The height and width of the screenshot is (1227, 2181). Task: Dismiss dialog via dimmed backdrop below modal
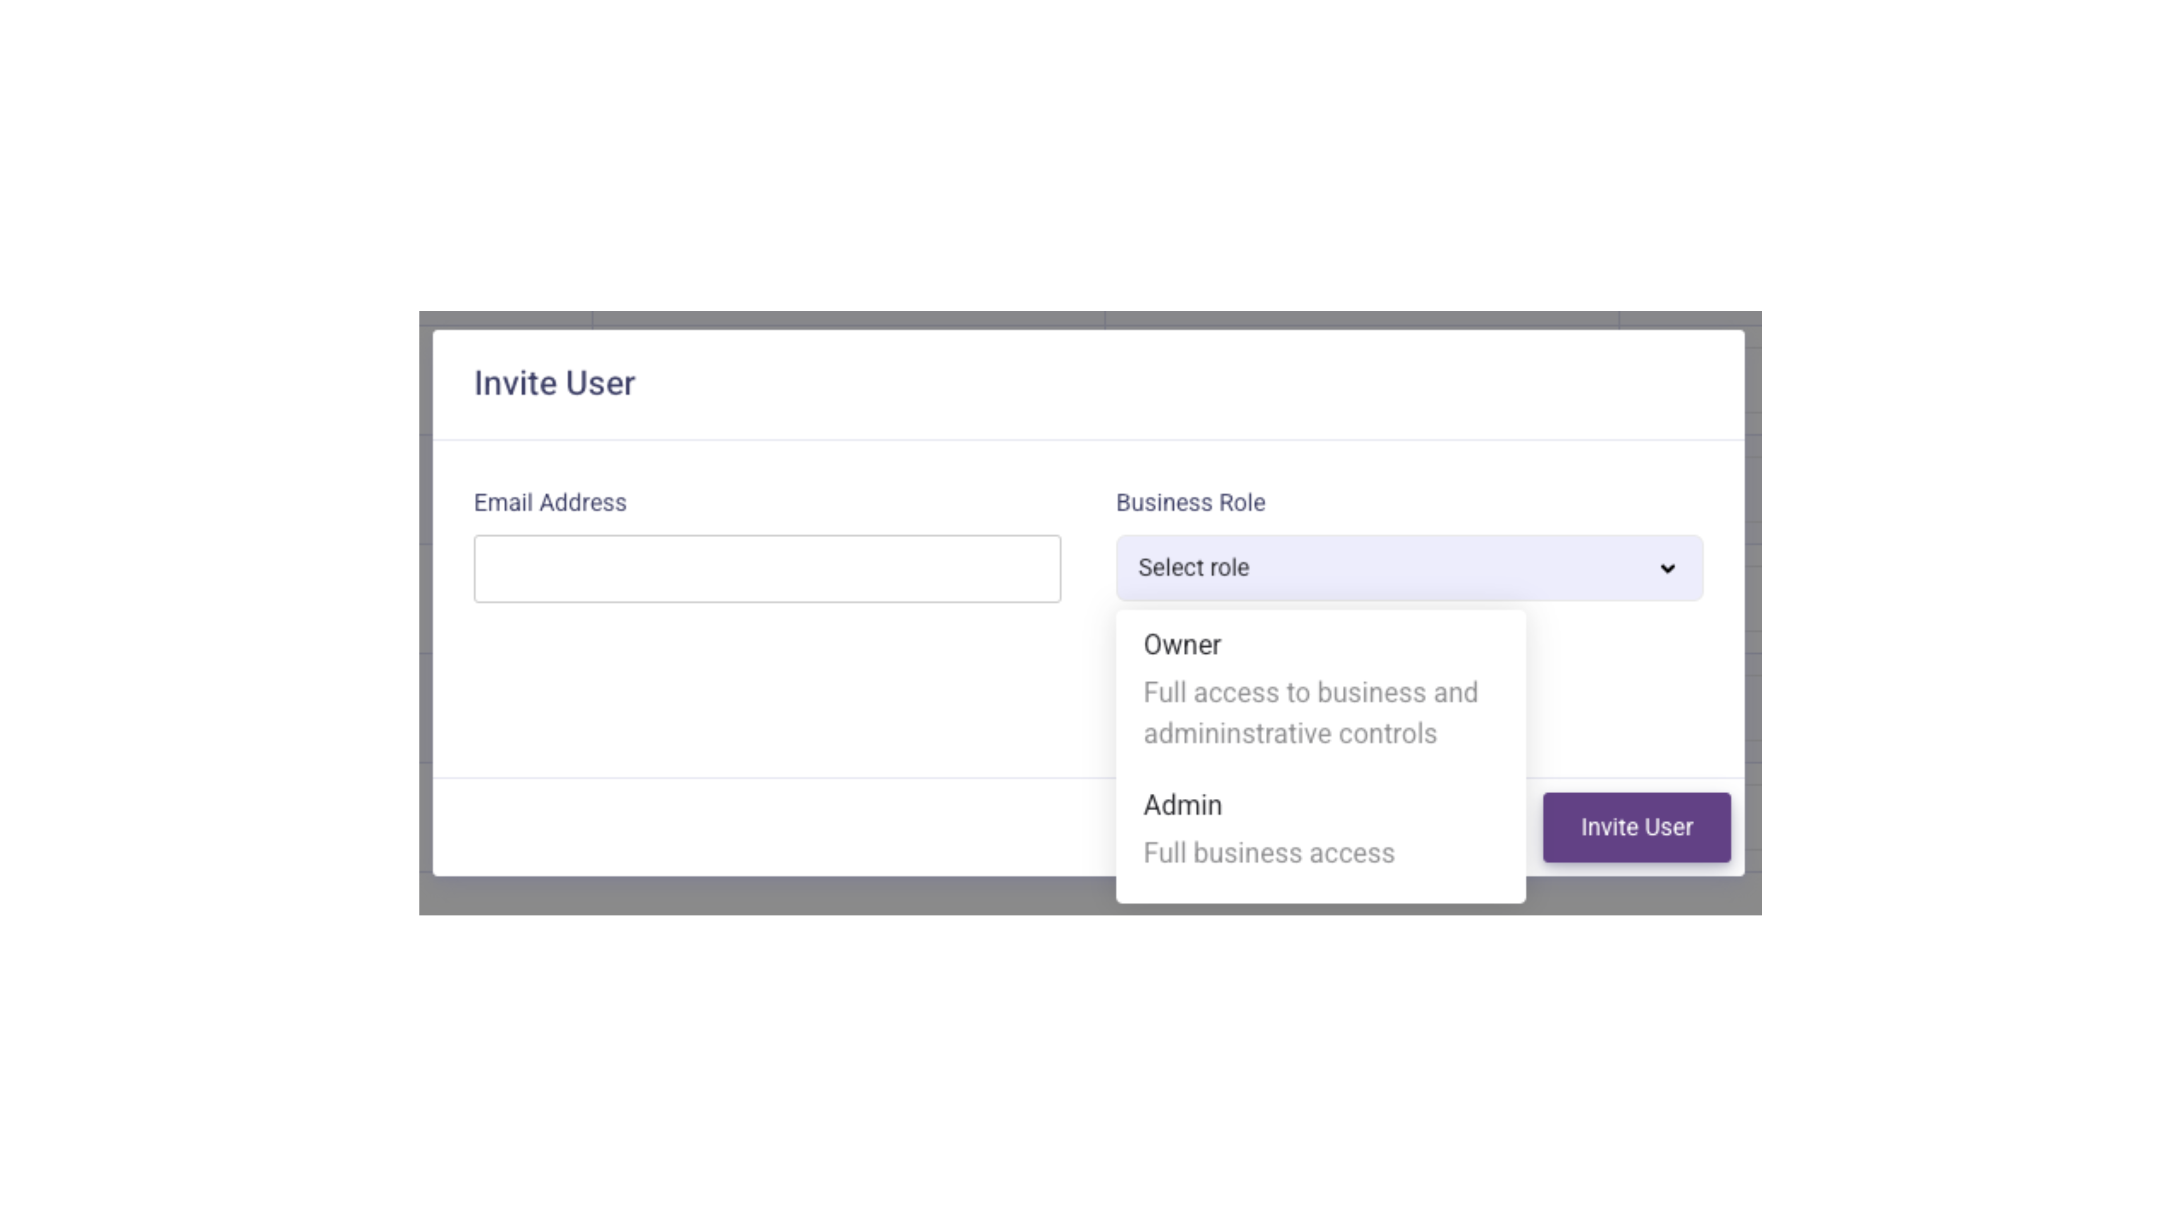pyautogui.click(x=762, y=896)
